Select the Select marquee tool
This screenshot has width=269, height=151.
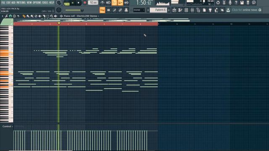click(x=47, y=16)
